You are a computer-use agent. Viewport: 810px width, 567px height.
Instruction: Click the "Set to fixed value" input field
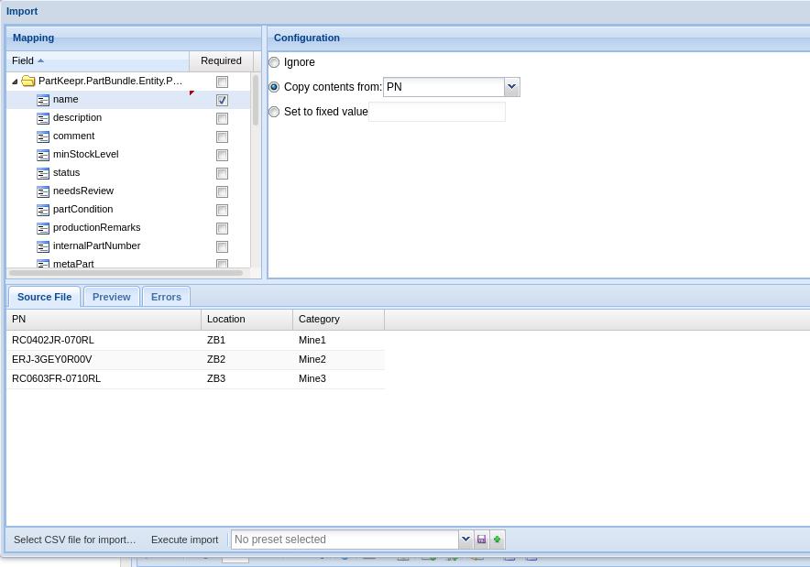(x=437, y=111)
